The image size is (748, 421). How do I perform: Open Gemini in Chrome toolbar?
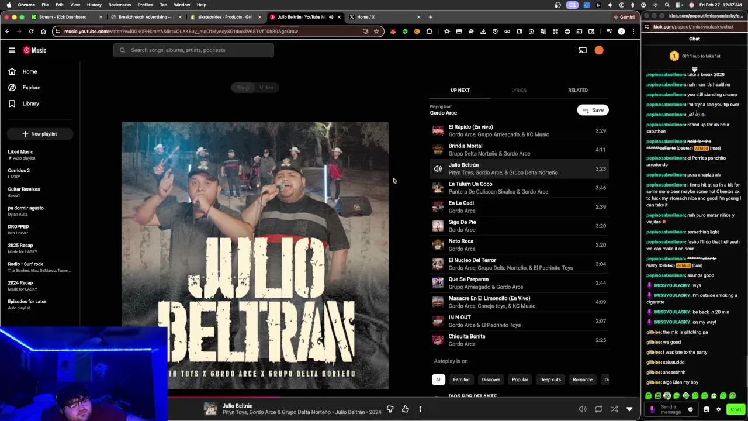click(x=624, y=17)
